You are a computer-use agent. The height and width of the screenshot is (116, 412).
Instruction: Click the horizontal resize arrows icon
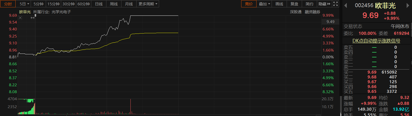tap(33, 18)
